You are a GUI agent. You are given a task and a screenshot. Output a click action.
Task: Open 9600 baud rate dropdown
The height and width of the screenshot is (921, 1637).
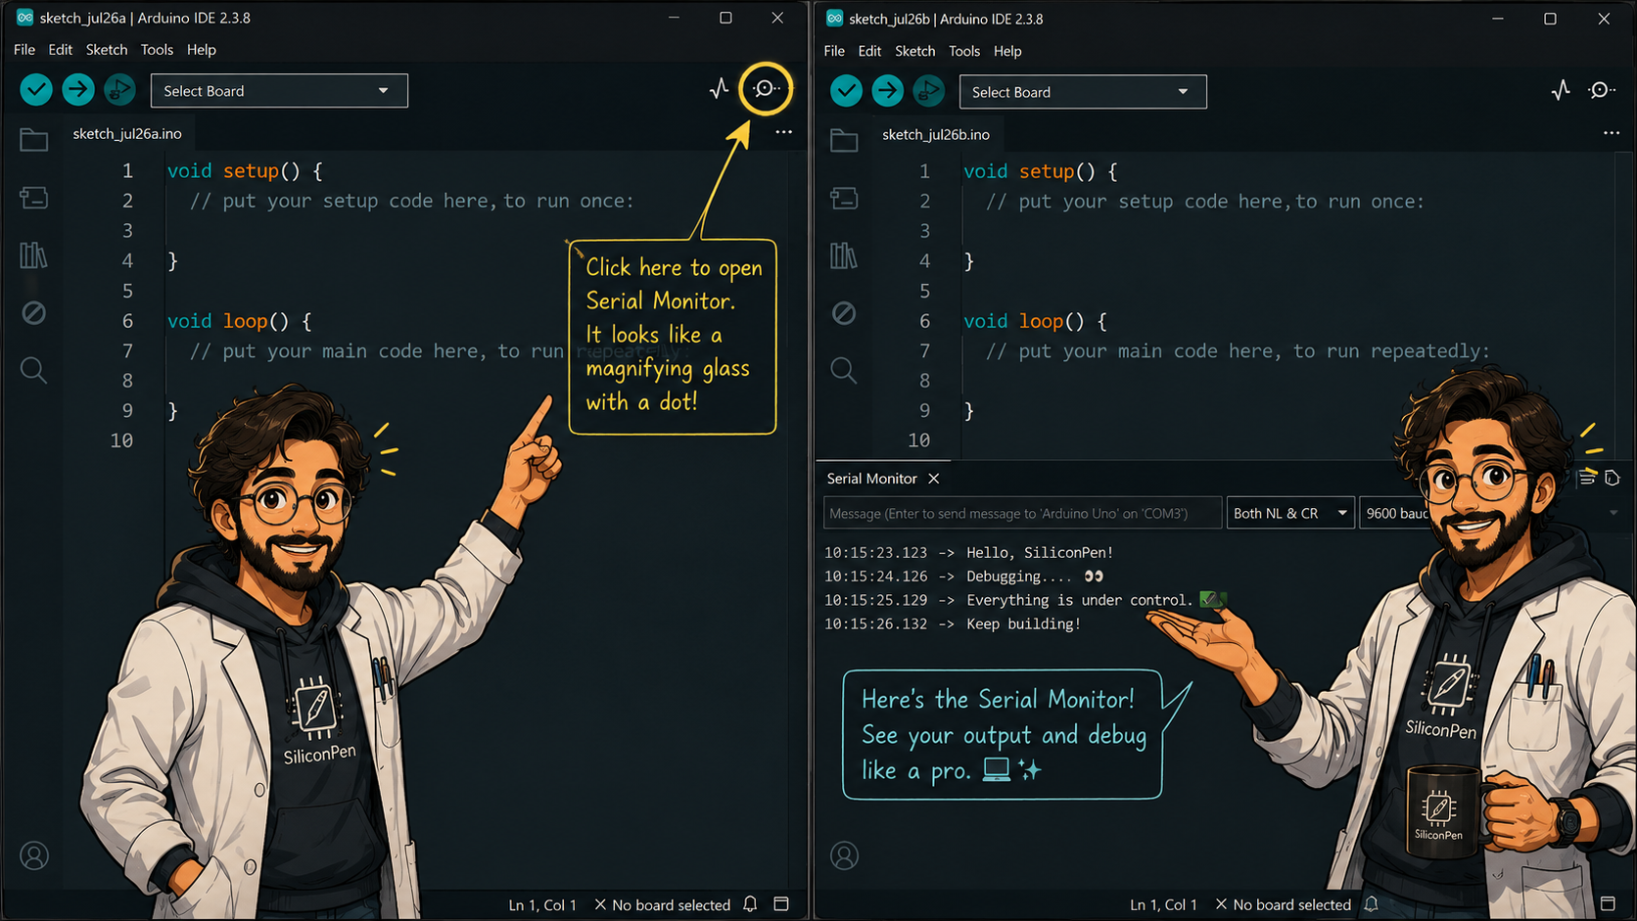point(1394,513)
